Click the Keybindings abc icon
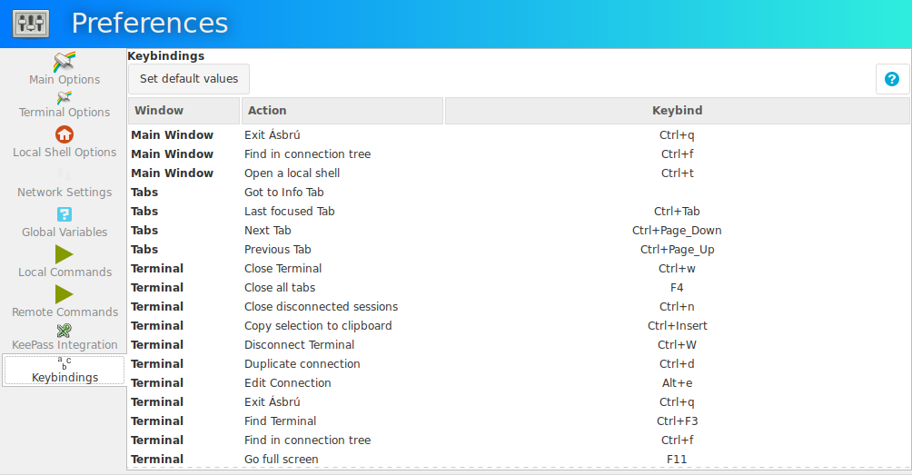This screenshot has width=912, height=475. coord(64,362)
